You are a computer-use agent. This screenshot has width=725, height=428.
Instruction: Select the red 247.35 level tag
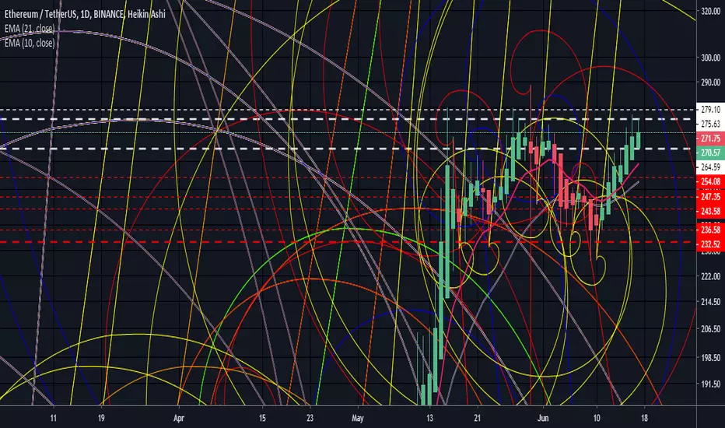pyautogui.click(x=710, y=197)
